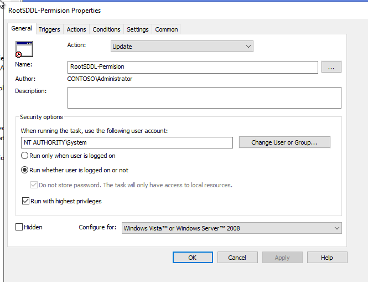Open the Configure for dropdown
Viewport: 368px width, 282px height.
(x=231, y=228)
